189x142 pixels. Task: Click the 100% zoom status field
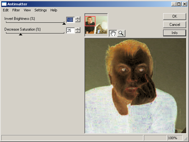pos(175,138)
